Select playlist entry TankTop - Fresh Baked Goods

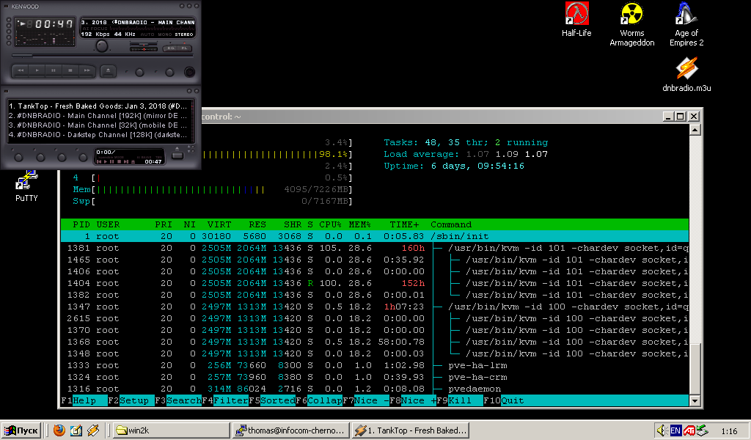pyautogui.click(x=98, y=106)
